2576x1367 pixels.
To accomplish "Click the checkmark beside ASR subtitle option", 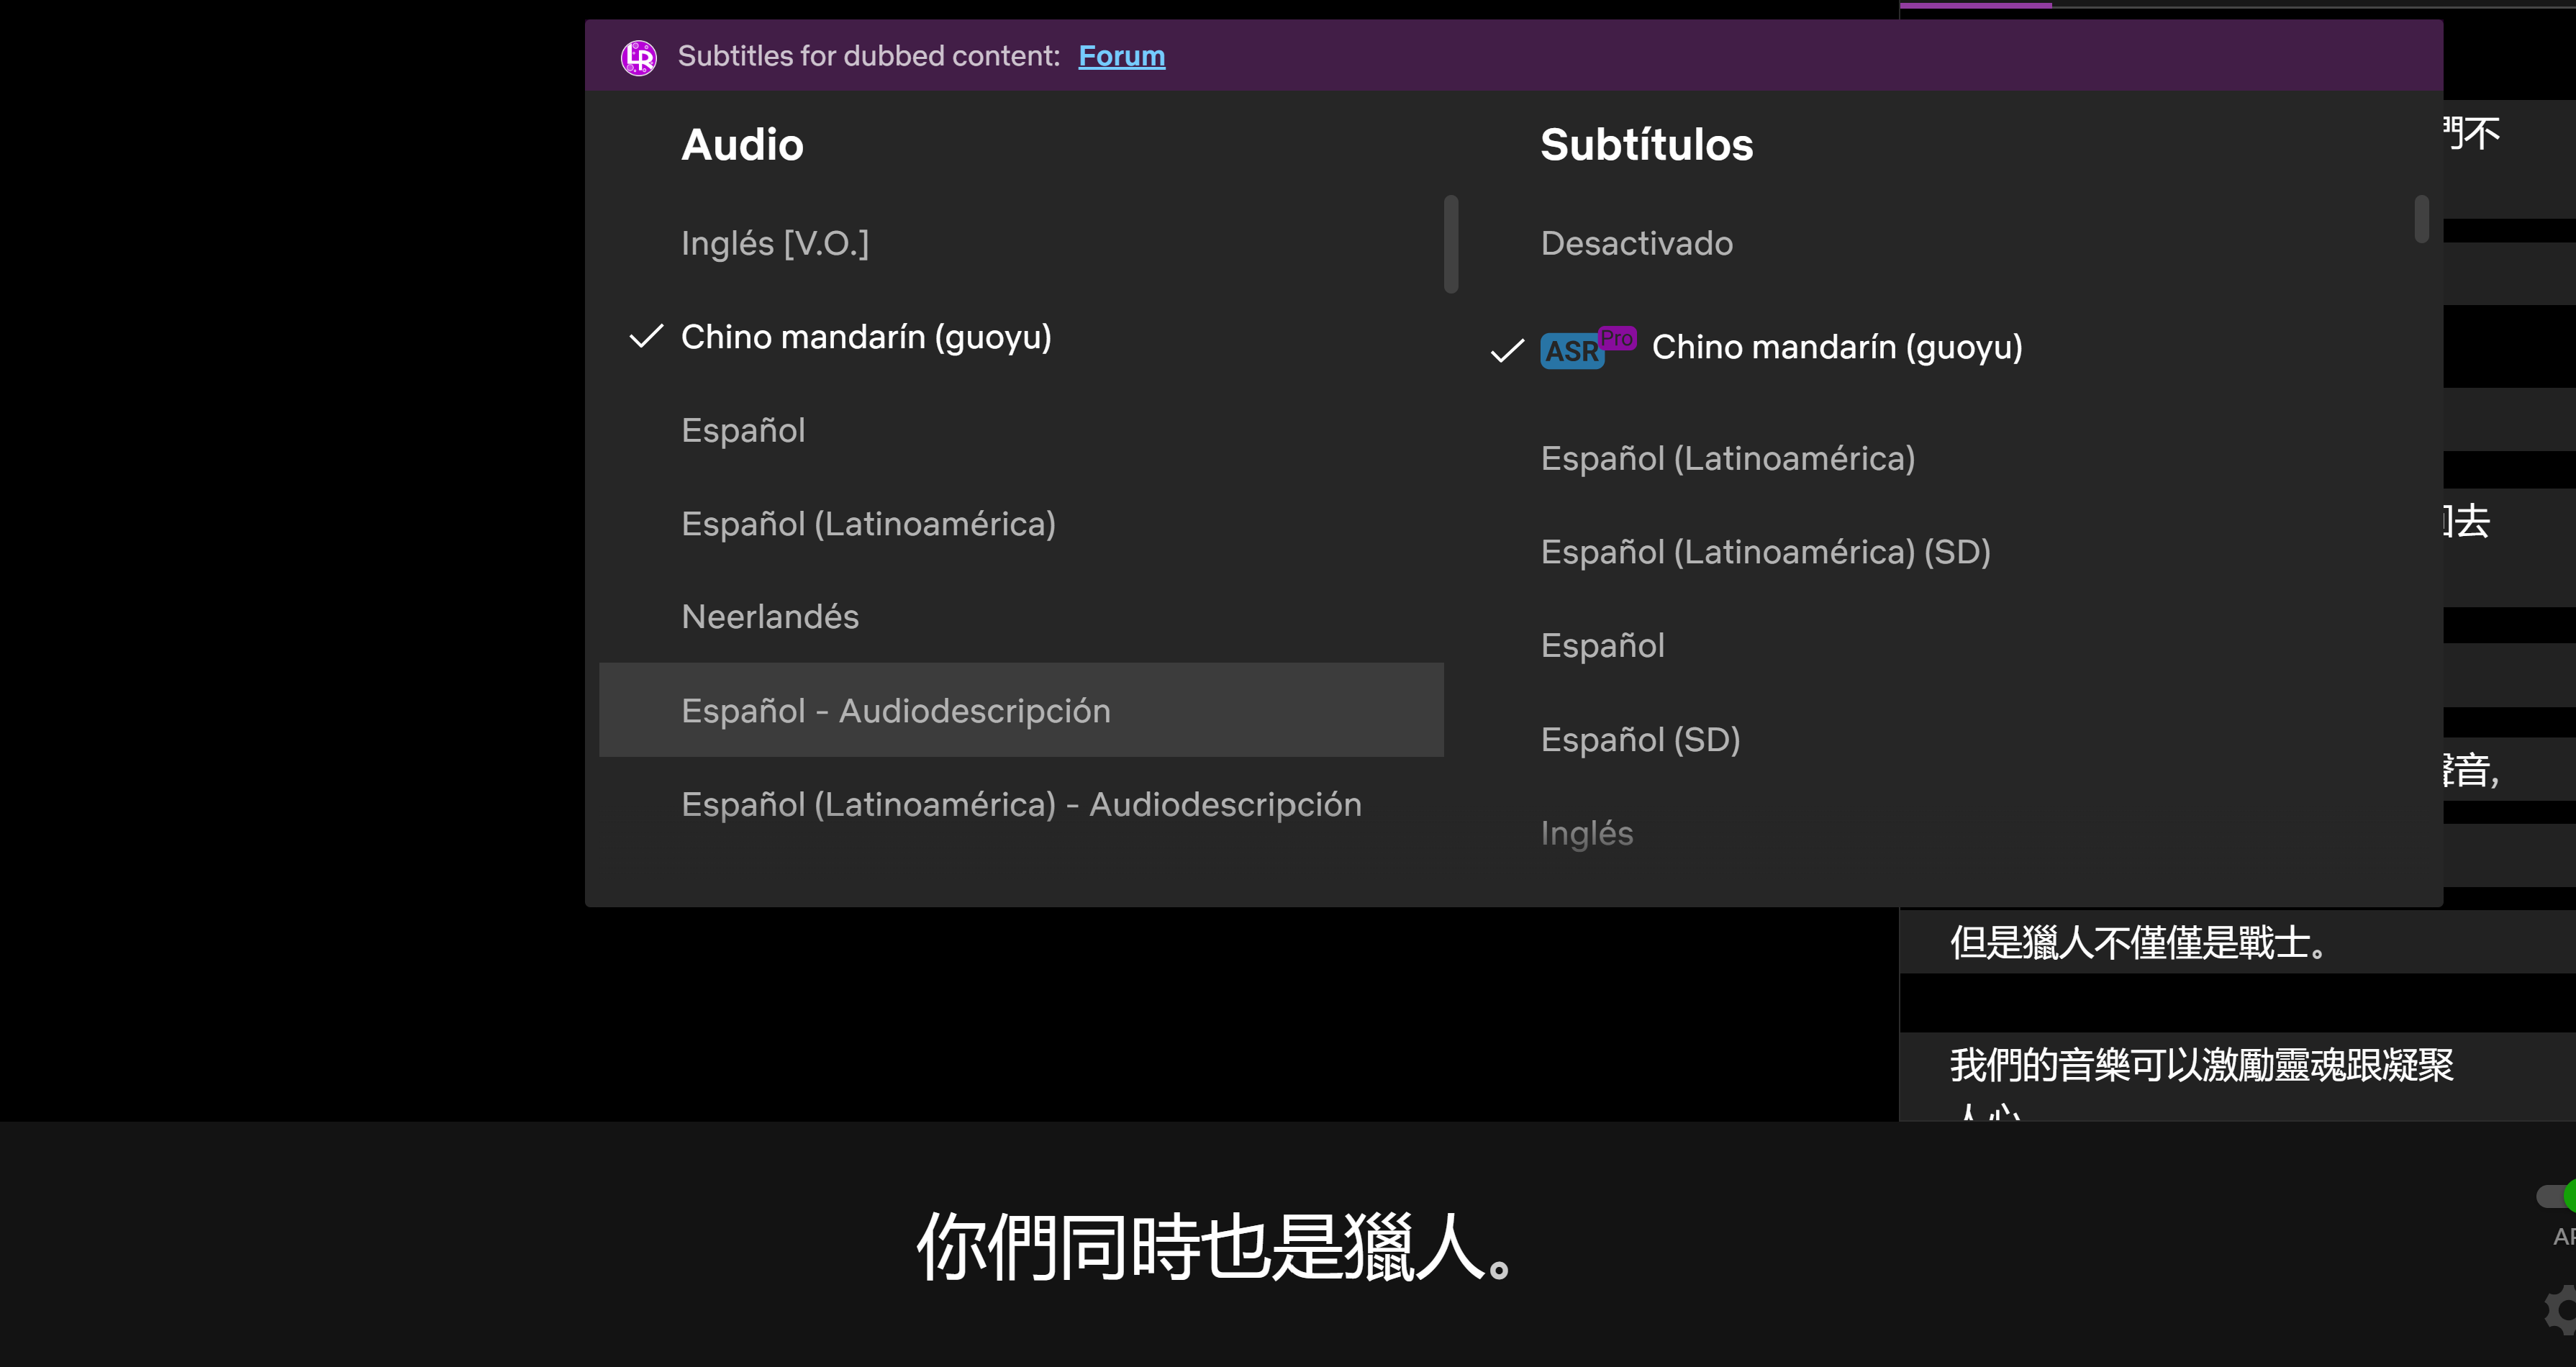I will point(1507,350).
